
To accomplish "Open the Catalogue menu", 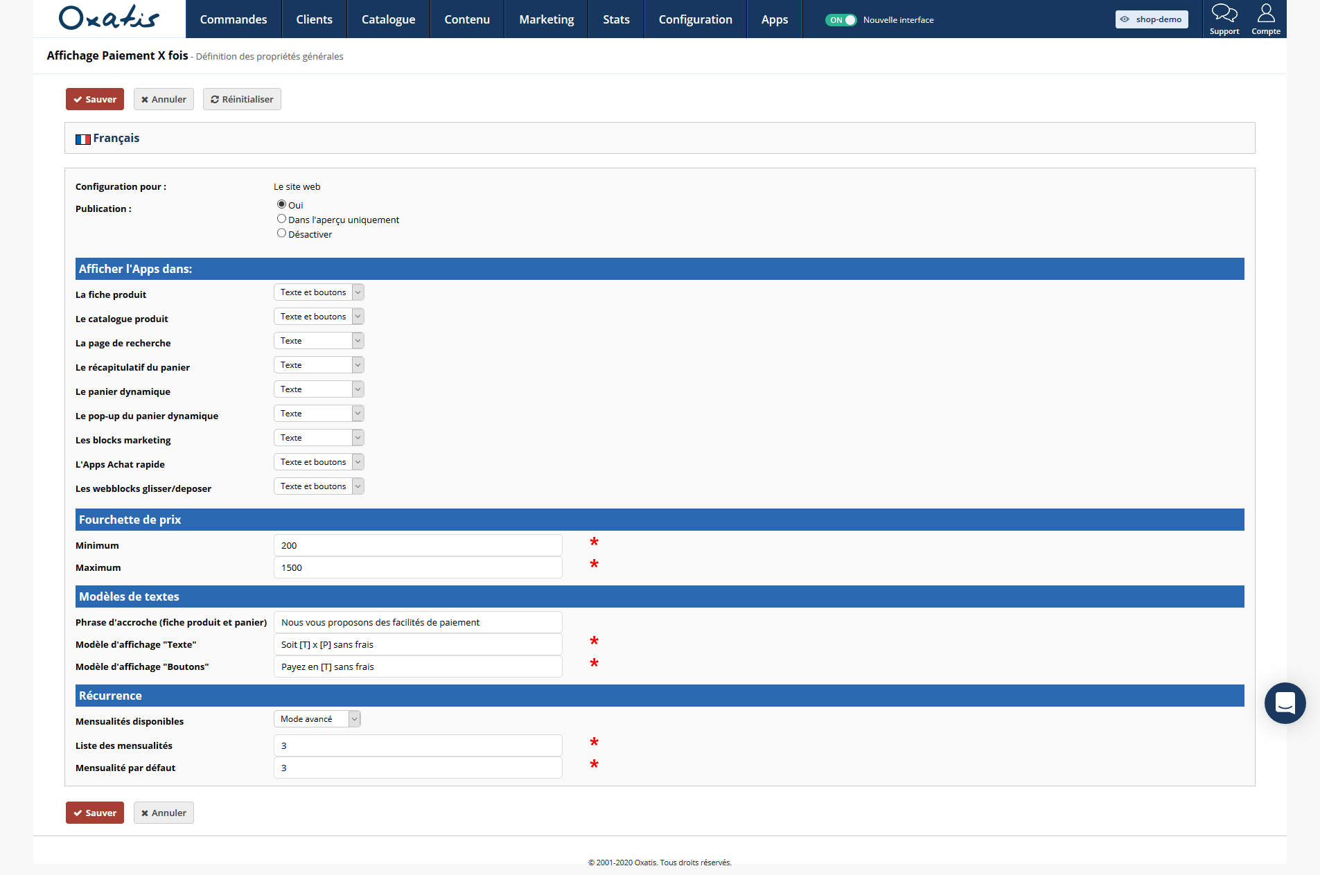I will tap(389, 19).
